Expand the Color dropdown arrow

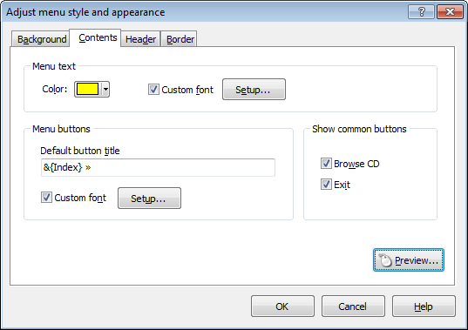coord(105,89)
